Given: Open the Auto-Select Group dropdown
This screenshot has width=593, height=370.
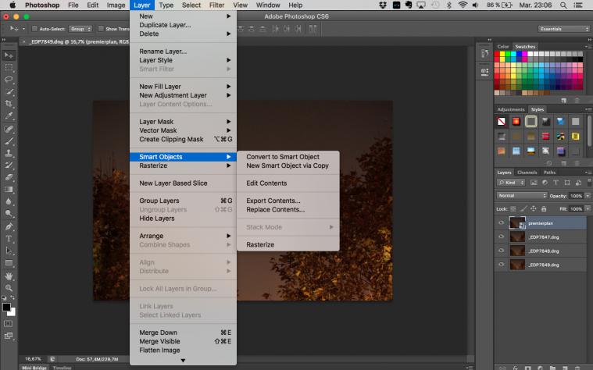Looking at the screenshot, I should (x=80, y=29).
